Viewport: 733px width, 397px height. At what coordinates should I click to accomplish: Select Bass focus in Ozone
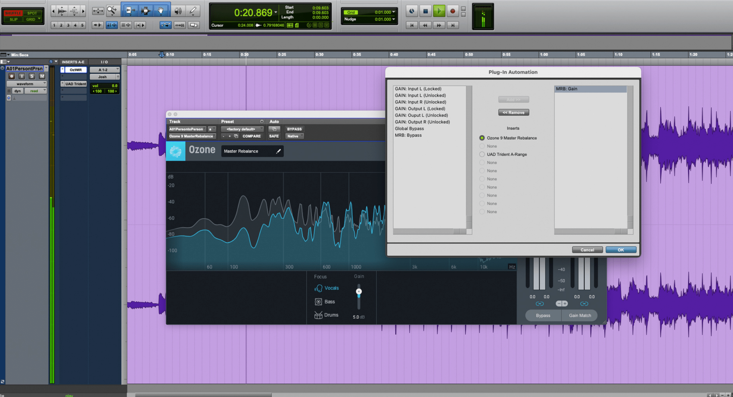[x=325, y=302]
